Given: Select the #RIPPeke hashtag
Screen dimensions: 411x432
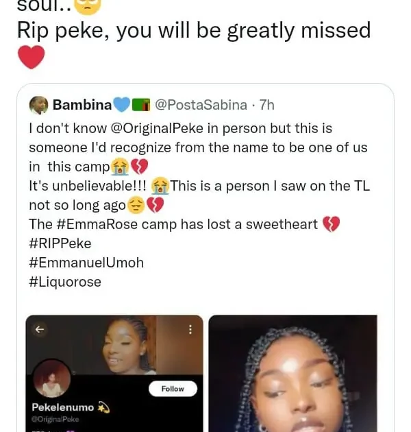Looking at the screenshot, I should pos(60,243).
